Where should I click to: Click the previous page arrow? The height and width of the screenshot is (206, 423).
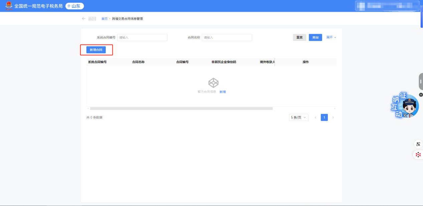click(315, 118)
